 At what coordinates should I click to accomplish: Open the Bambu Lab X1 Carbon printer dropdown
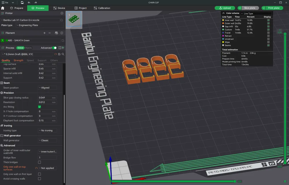tap(30, 20)
